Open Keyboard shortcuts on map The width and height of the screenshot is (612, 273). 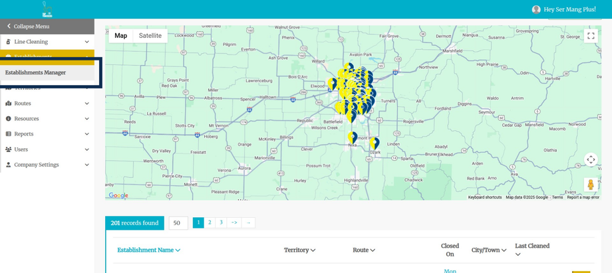click(485, 197)
